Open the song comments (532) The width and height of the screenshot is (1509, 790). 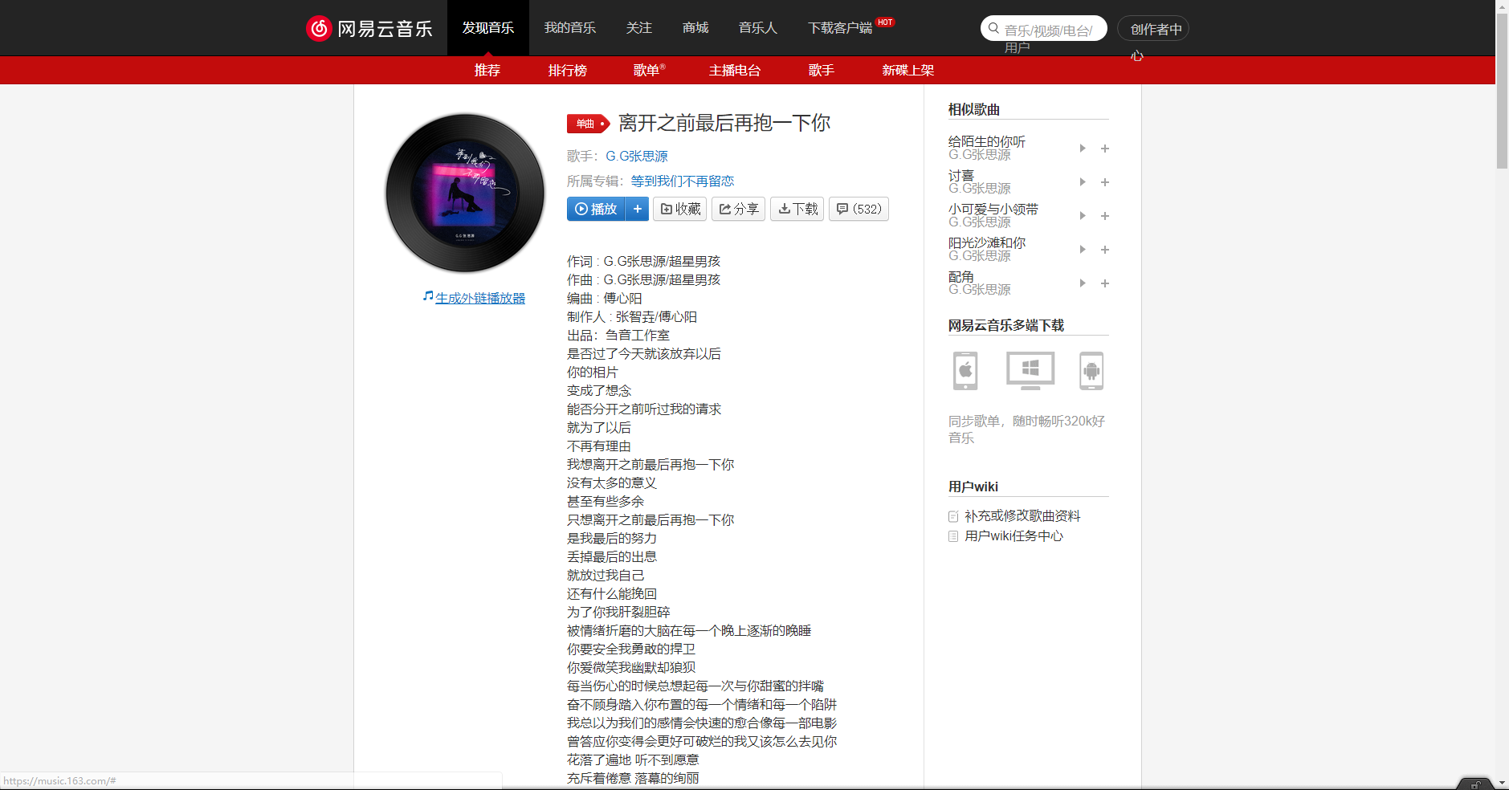pos(858,209)
